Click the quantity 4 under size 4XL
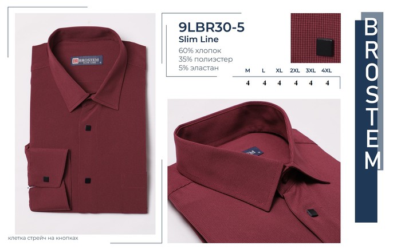The image size is (401, 249). pyautogui.click(x=327, y=83)
